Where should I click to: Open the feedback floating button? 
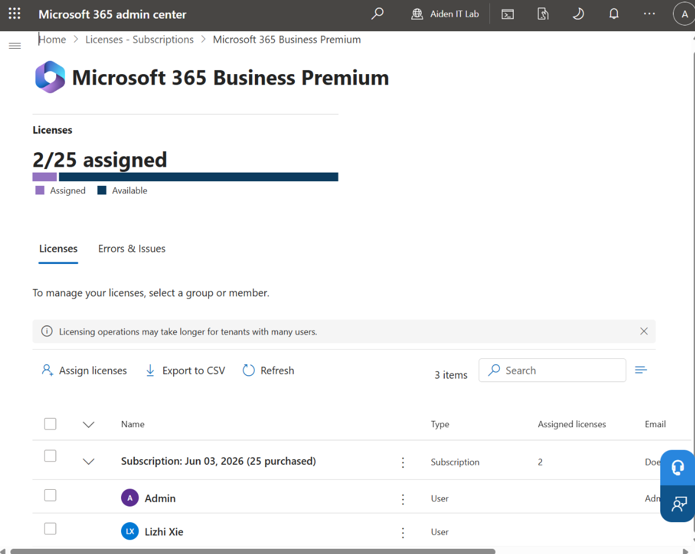click(678, 504)
